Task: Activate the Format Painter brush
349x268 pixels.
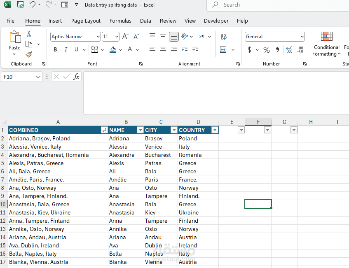Action: (x=29, y=54)
